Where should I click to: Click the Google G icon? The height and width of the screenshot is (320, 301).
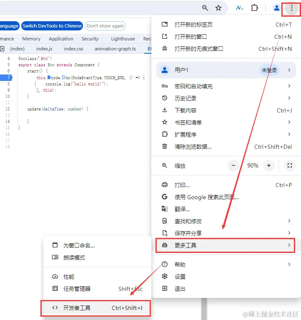coord(165,197)
